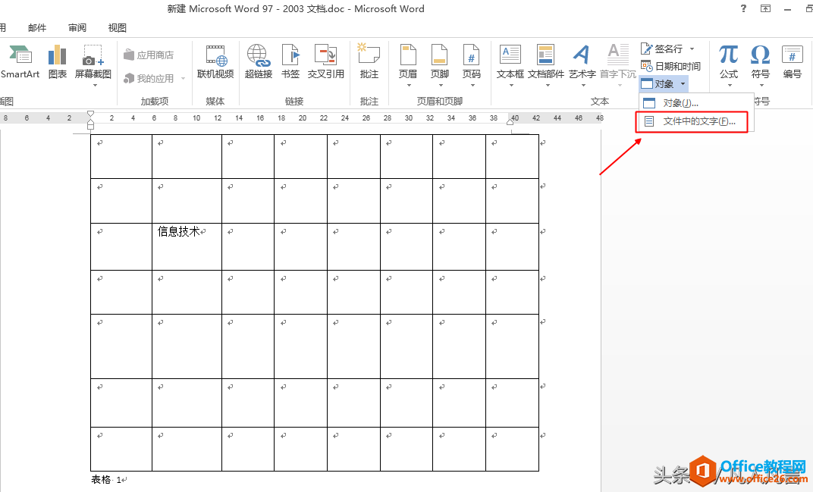Screen dimensions: 813x492
Task: Insert a 超链接 hyperlink
Action: pos(258,61)
